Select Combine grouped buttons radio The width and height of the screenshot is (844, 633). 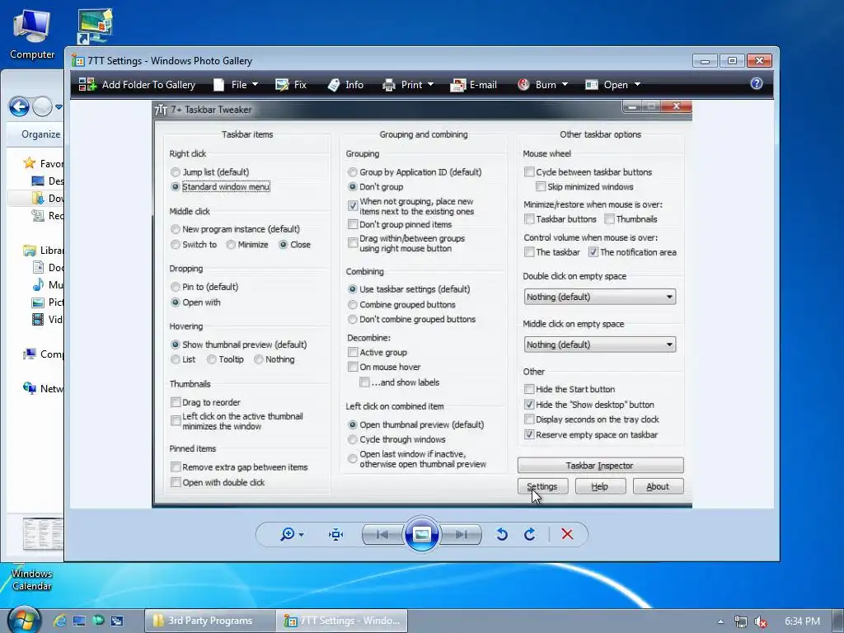[x=353, y=305]
